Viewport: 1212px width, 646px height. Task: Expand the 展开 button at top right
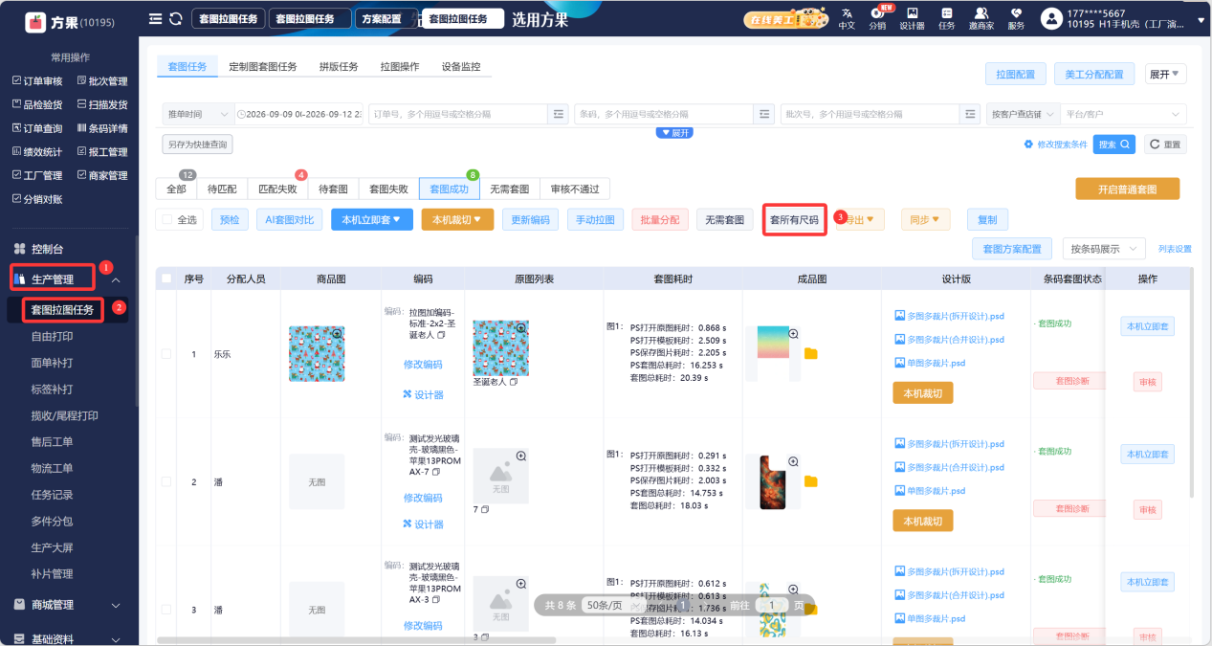pyautogui.click(x=1165, y=74)
